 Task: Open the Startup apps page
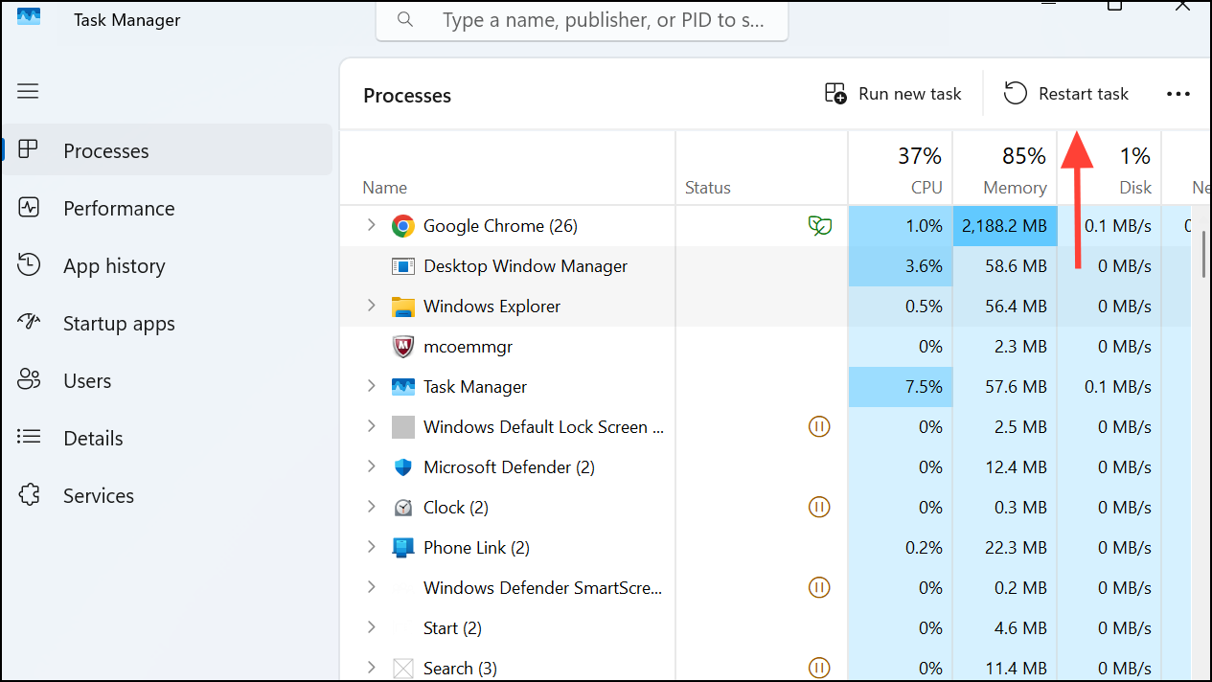pyautogui.click(x=119, y=324)
